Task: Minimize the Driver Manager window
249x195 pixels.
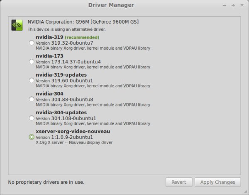Action: click(224, 5)
